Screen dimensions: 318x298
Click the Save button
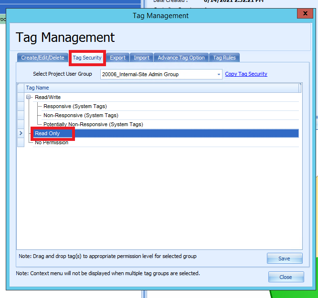click(285, 258)
